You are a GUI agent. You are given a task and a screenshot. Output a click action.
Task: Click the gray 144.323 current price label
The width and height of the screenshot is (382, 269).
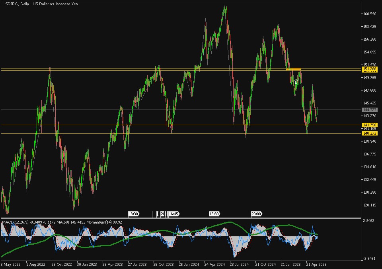[370, 110]
